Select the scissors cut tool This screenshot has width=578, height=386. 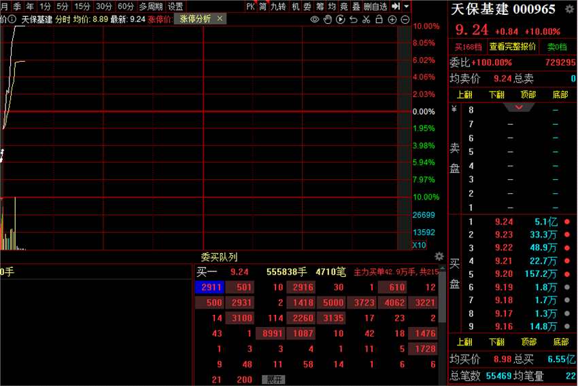[366, 20]
